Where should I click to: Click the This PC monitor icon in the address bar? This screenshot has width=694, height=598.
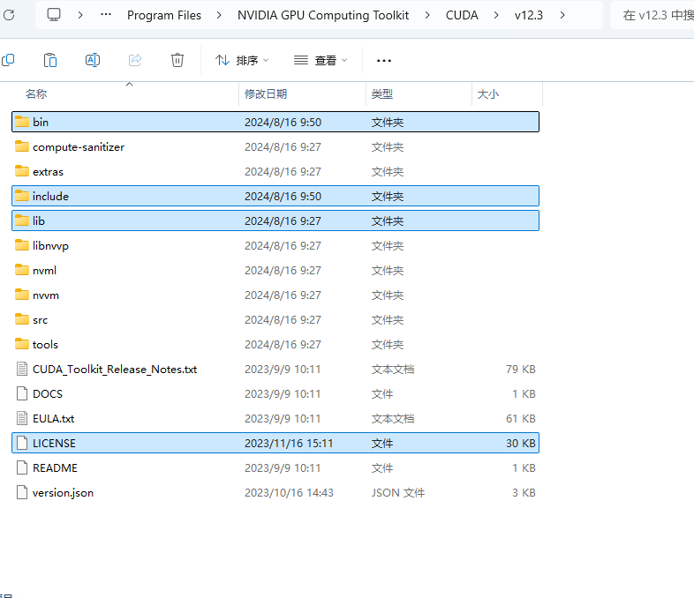54,15
